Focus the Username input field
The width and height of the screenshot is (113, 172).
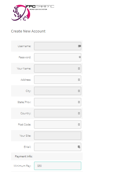pyautogui.click(x=58, y=46)
